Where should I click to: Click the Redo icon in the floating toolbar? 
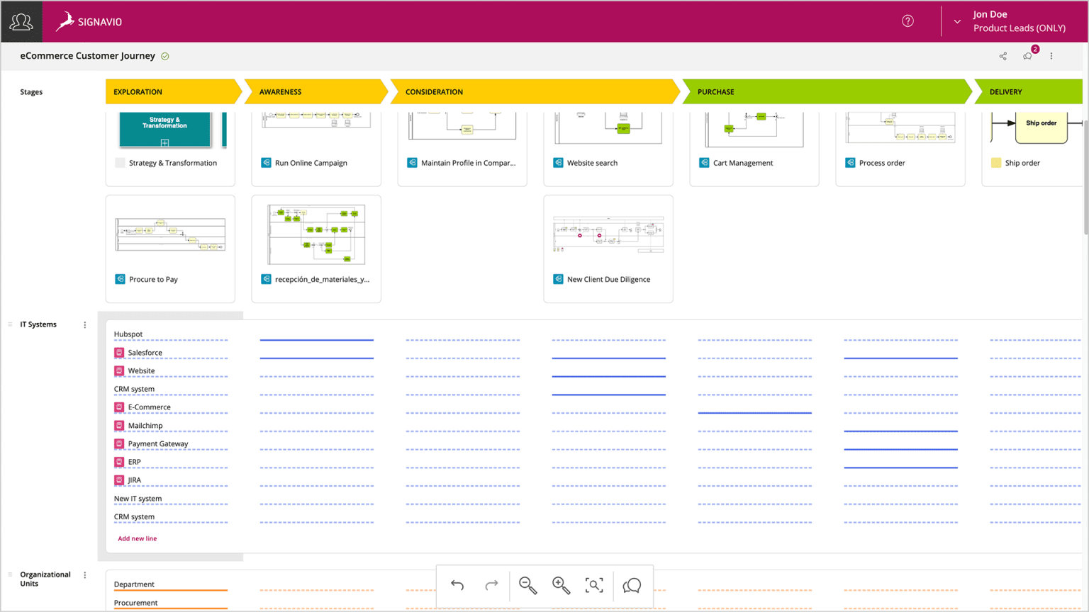[492, 586]
